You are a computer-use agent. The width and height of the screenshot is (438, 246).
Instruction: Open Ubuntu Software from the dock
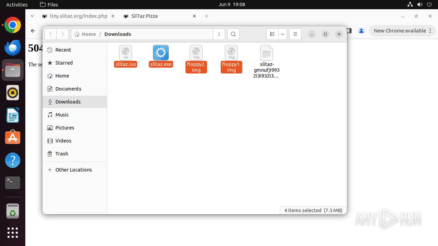click(x=13, y=138)
